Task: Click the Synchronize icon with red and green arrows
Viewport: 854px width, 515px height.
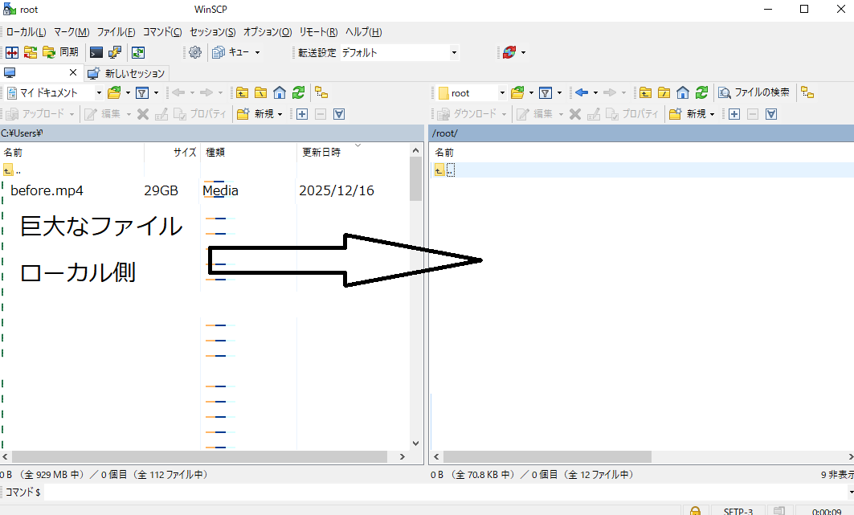Action: [31, 52]
